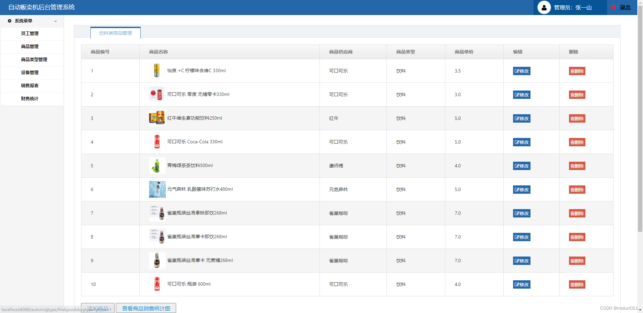Click the 元气森林 soda water image
Screen dimensions: 643x313
(157, 189)
